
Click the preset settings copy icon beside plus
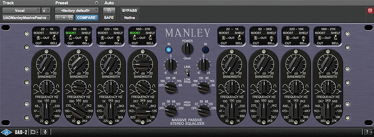pos(70,18)
